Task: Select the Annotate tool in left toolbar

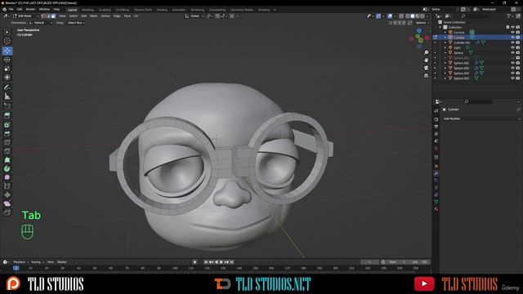Action: tap(7, 87)
